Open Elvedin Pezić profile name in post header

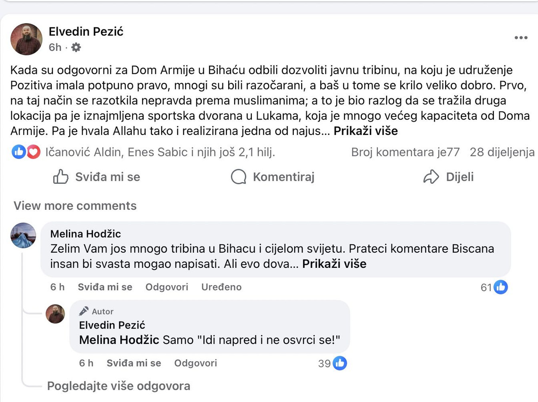coord(86,32)
